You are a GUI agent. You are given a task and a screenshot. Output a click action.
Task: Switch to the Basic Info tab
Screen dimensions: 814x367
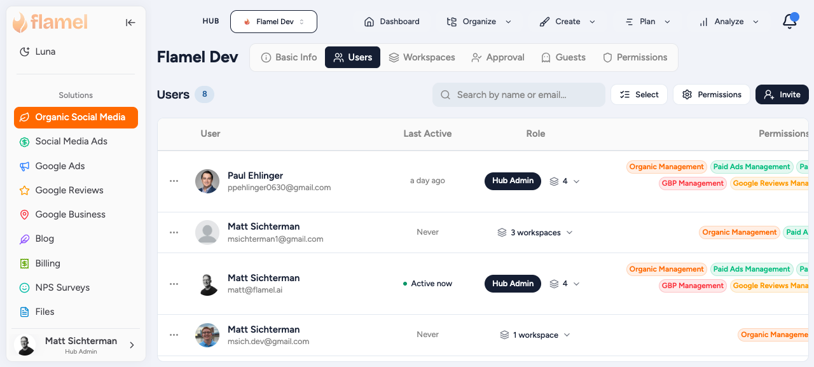pyautogui.click(x=289, y=57)
